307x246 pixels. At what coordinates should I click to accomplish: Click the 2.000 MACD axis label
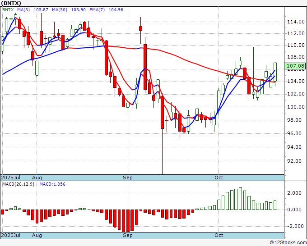click(x=294, y=193)
